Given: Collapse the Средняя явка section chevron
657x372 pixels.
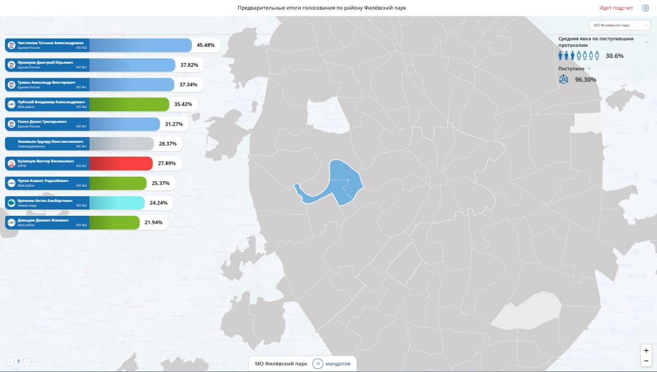Looking at the screenshot, I should coord(646,42).
